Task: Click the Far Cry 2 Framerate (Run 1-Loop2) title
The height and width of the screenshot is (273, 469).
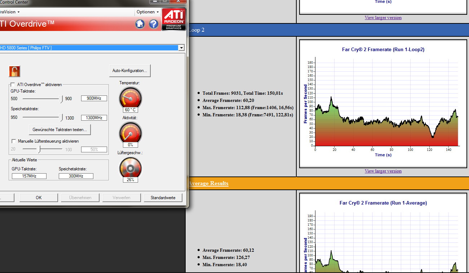Action: click(x=383, y=49)
